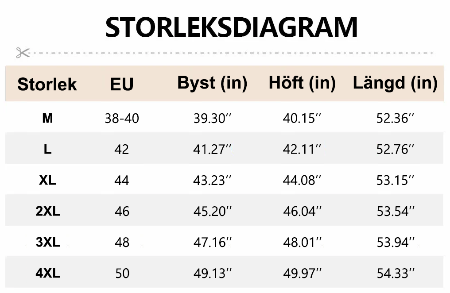Click the EU size 38-40 cell
The width and height of the screenshot is (450, 293).
click(x=122, y=119)
